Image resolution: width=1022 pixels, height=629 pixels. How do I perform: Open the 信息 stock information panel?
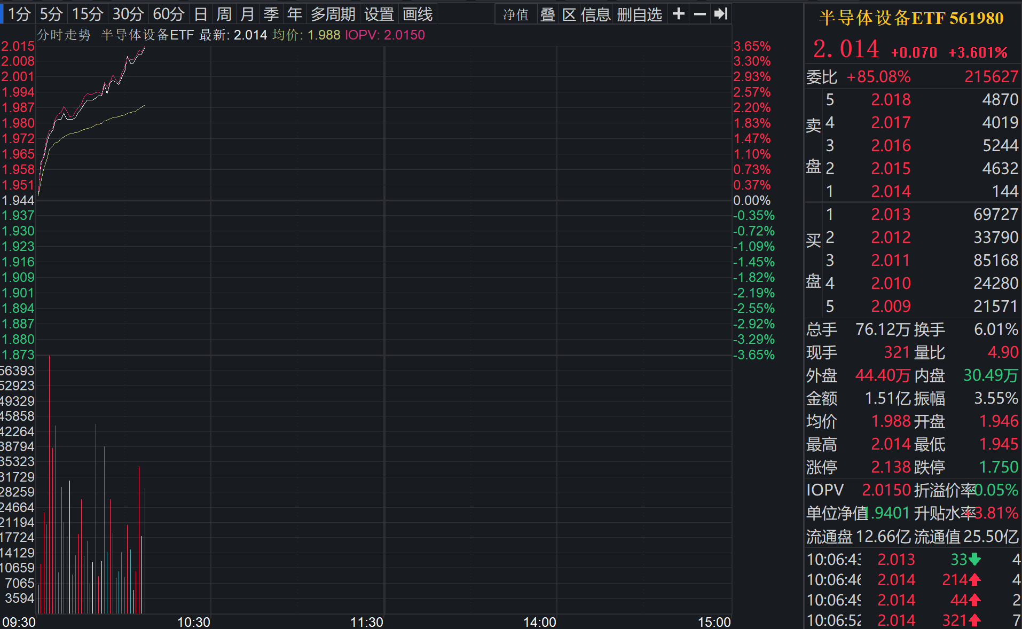pyautogui.click(x=596, y=14)
